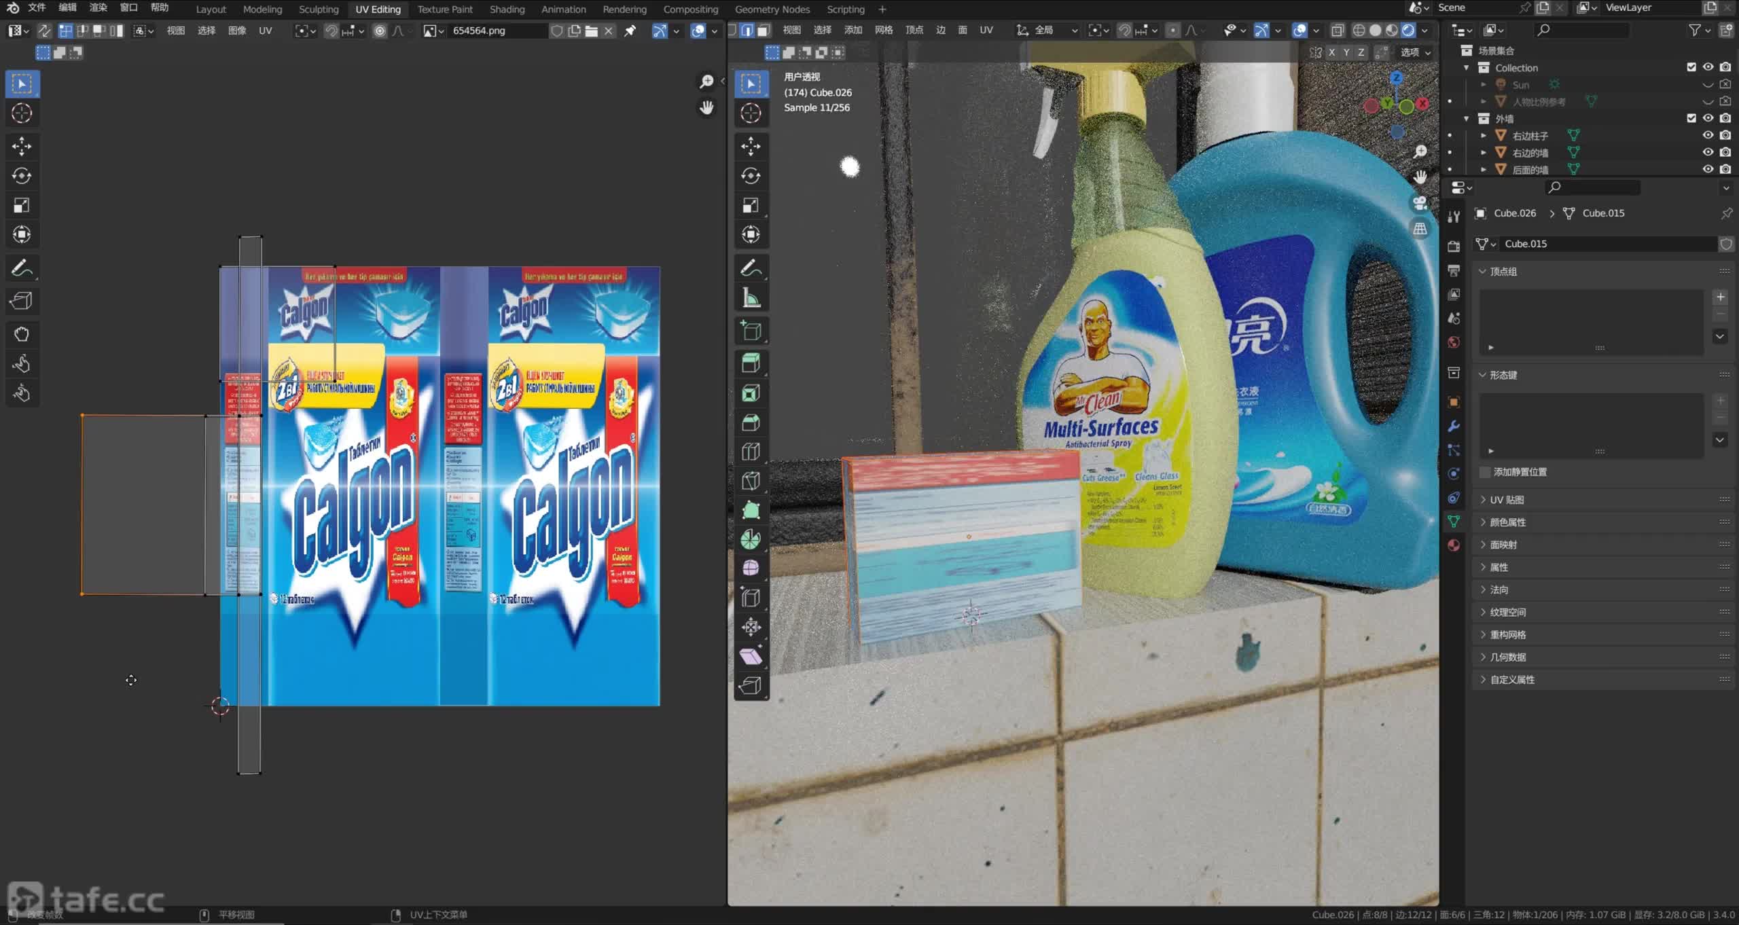Screen dimensions: 1739x925
Task: Open the World properties tab
Action: tap(1454, 342)
